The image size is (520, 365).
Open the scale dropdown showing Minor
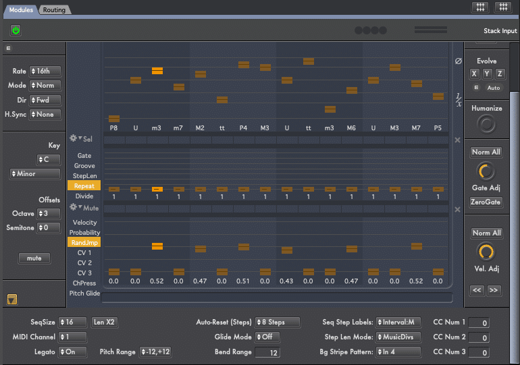(35, 174)
